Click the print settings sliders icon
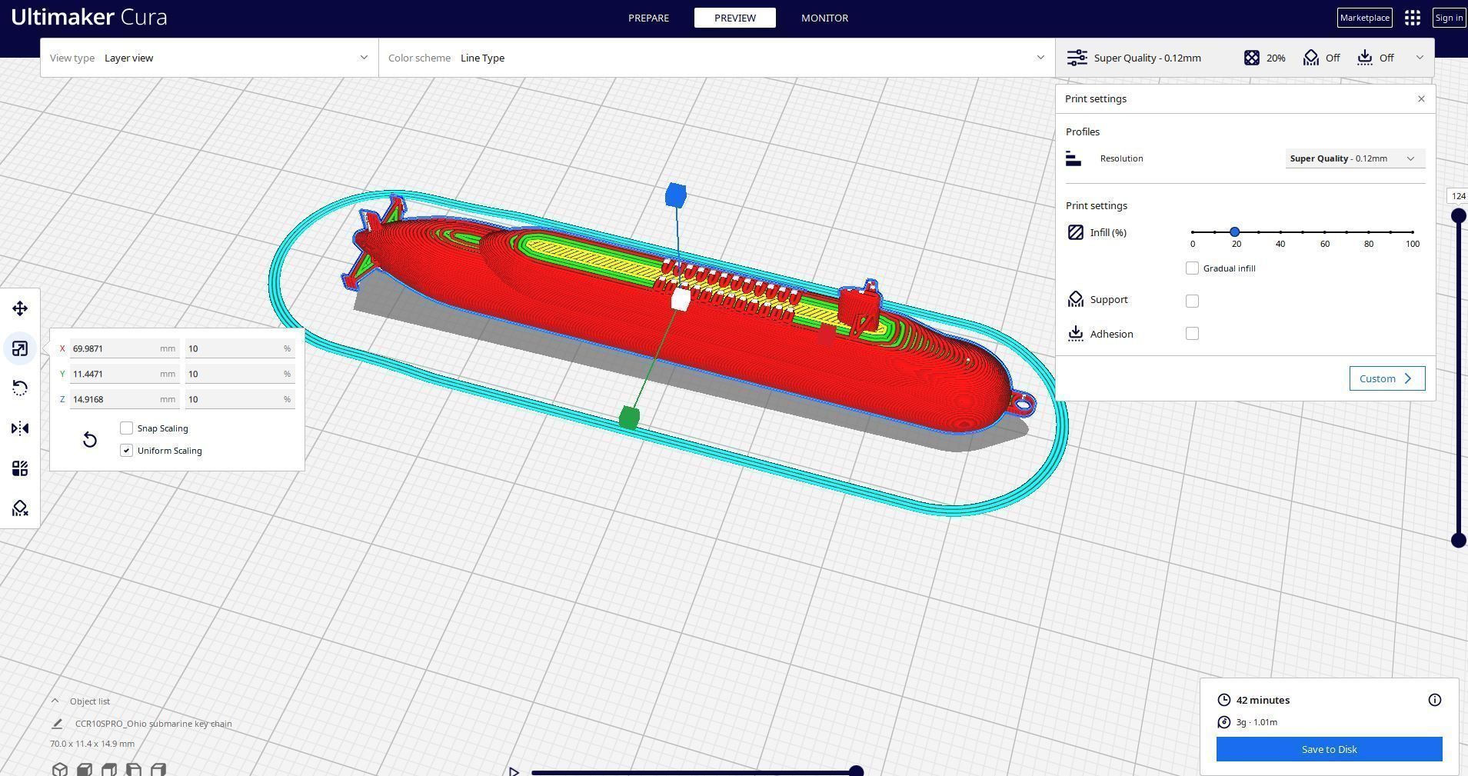The width and height of the screenshot is (1468, 776). click(1077, 58)
